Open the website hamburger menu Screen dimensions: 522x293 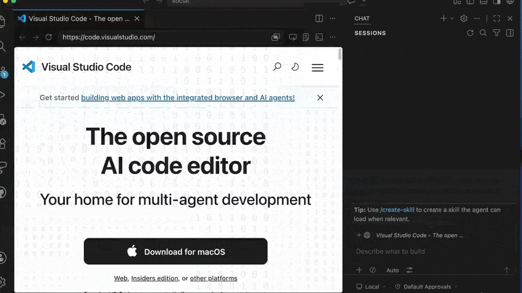coord(317,67)
